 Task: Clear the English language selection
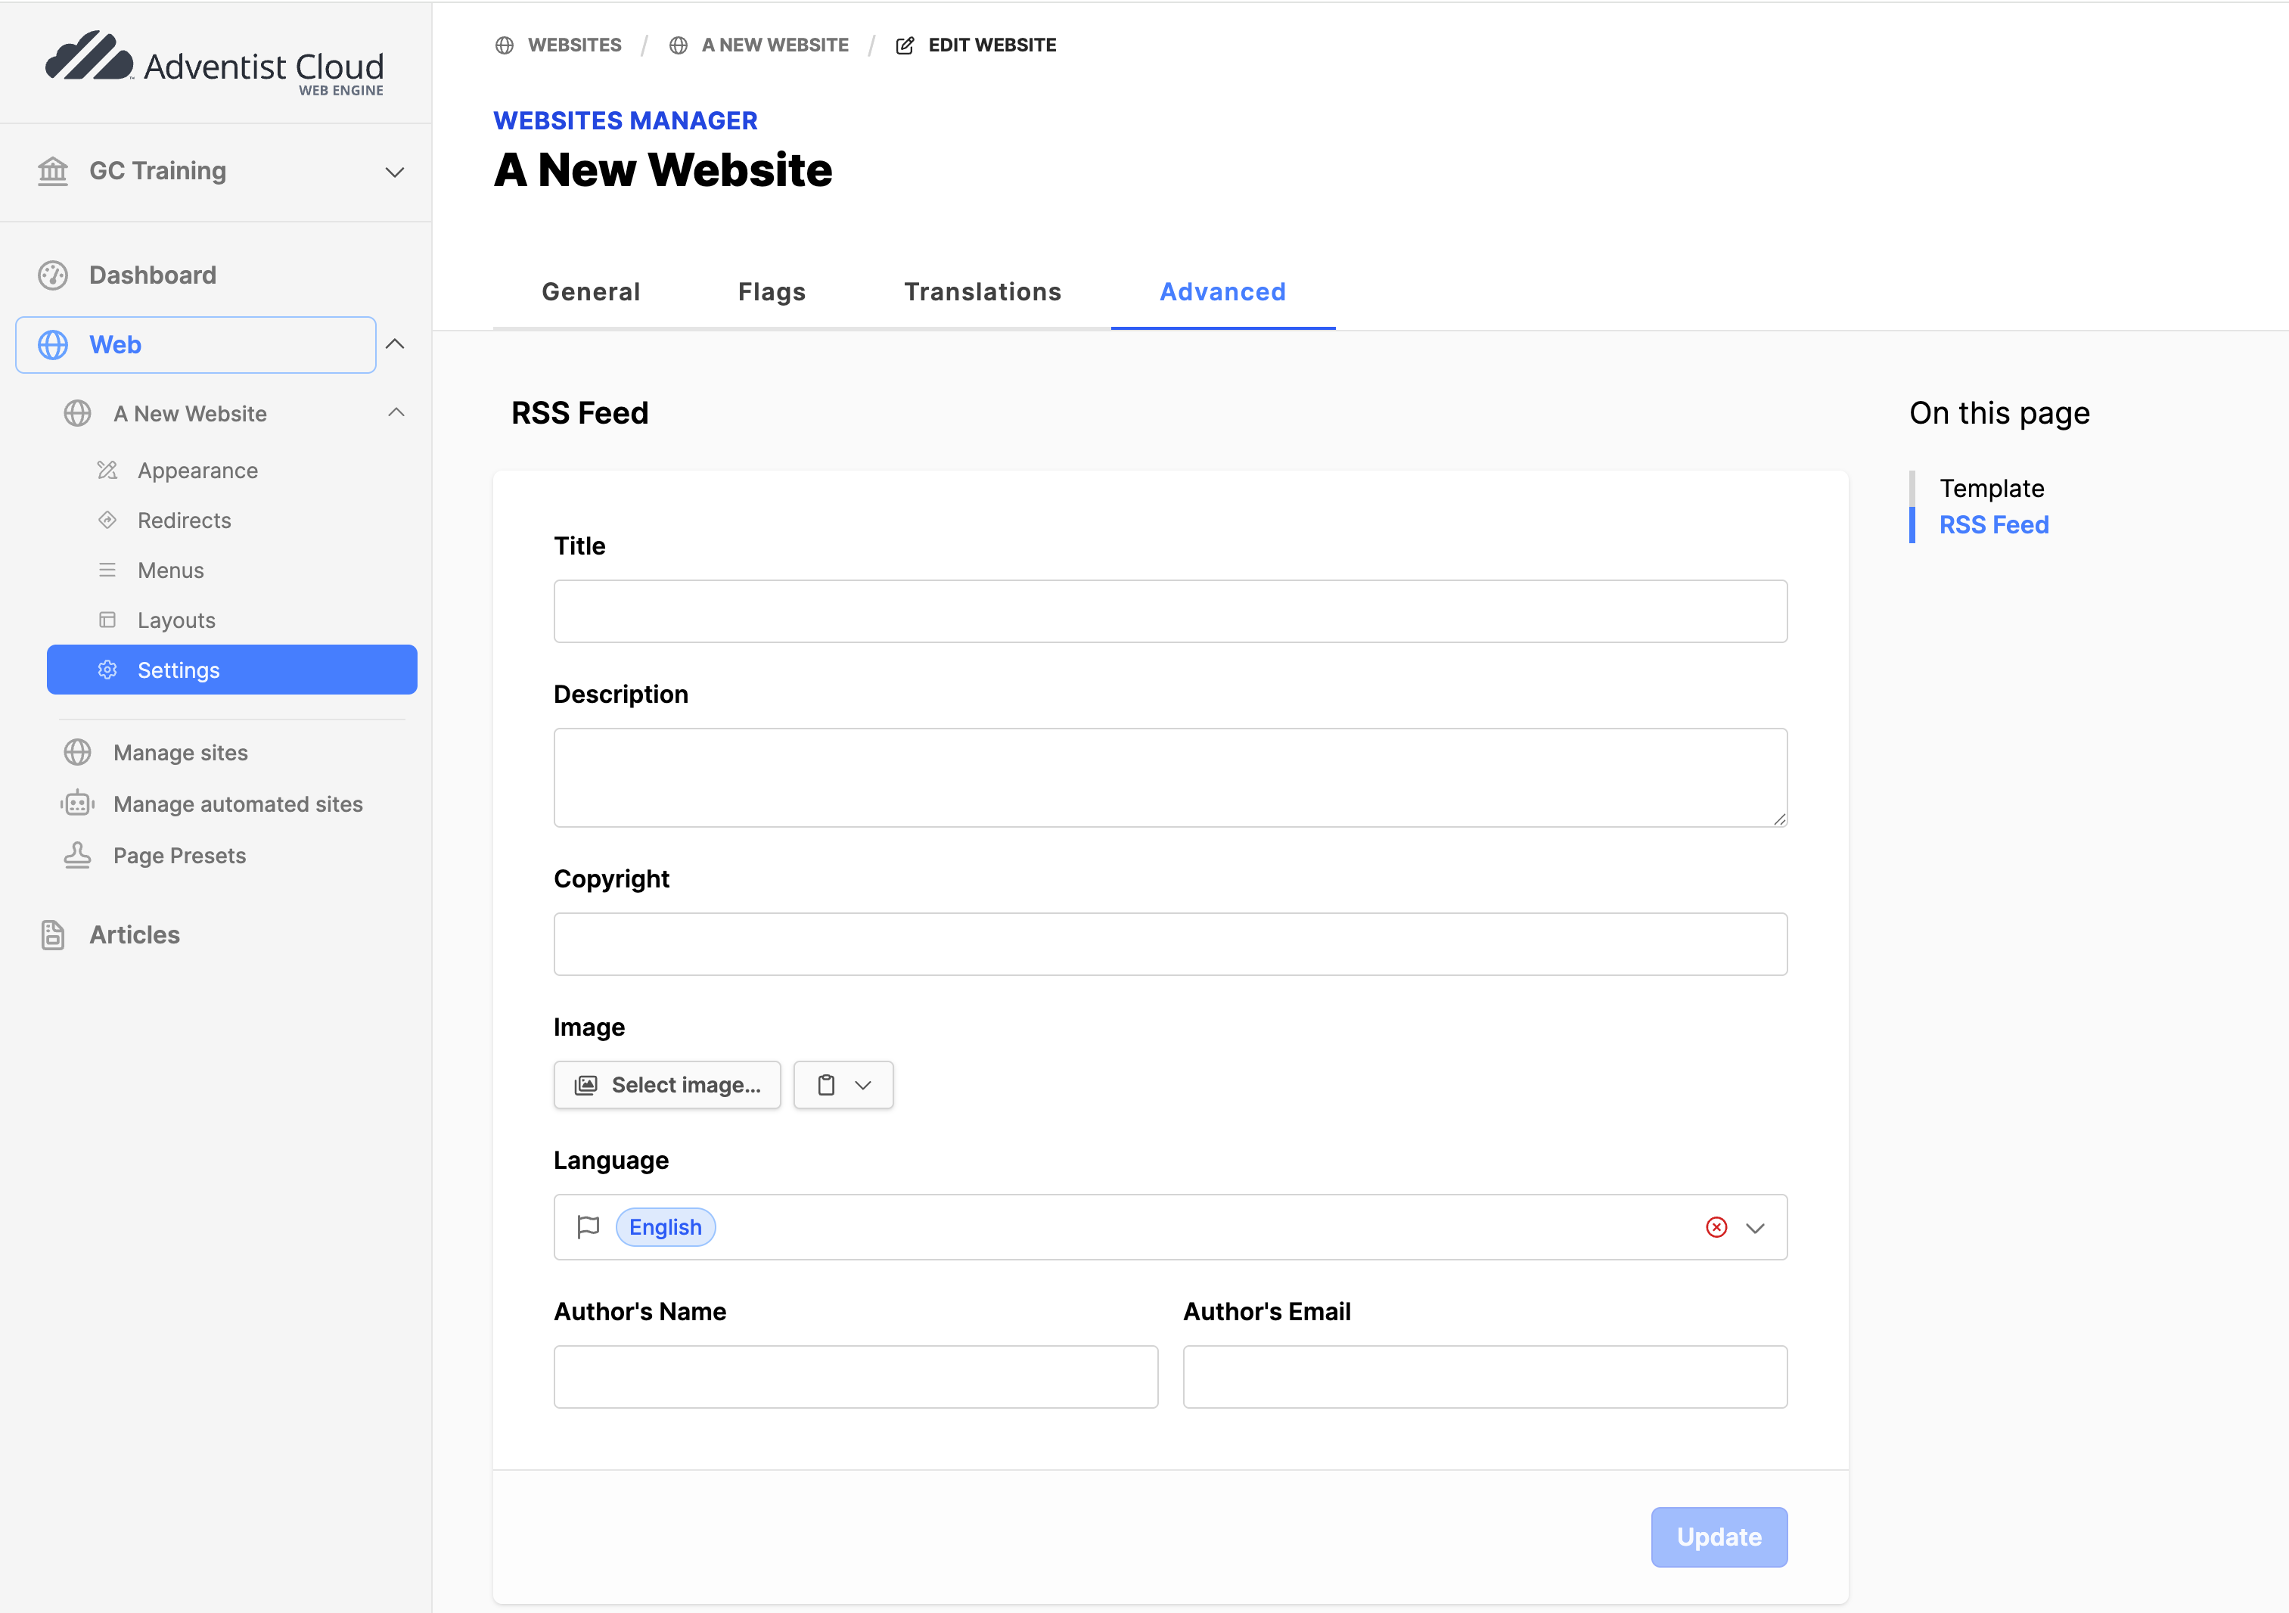(x=1716, y=1227)
